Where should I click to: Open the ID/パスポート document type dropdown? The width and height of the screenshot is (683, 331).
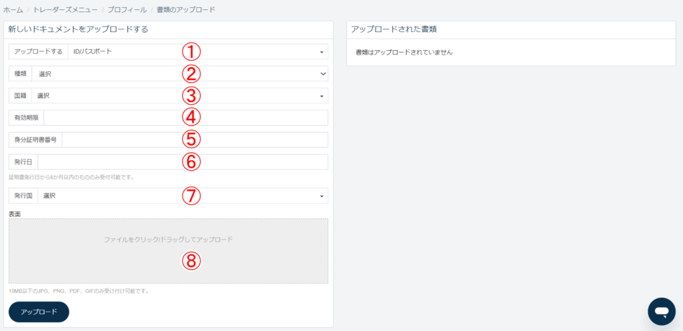[x=197, y=52]
